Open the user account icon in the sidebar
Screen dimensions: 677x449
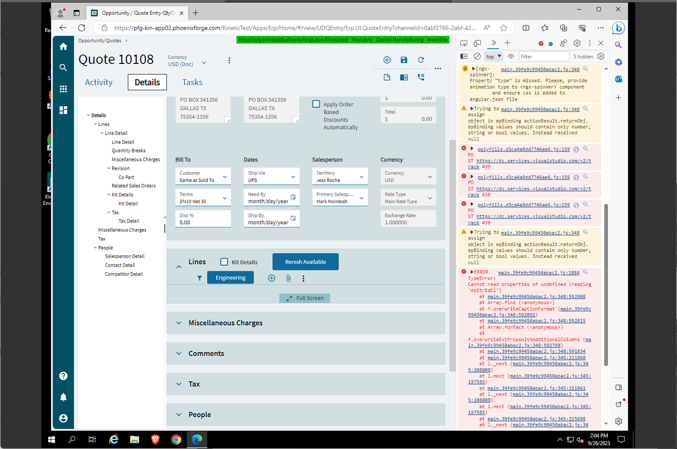pyautogui.click(x=63, y=418)
